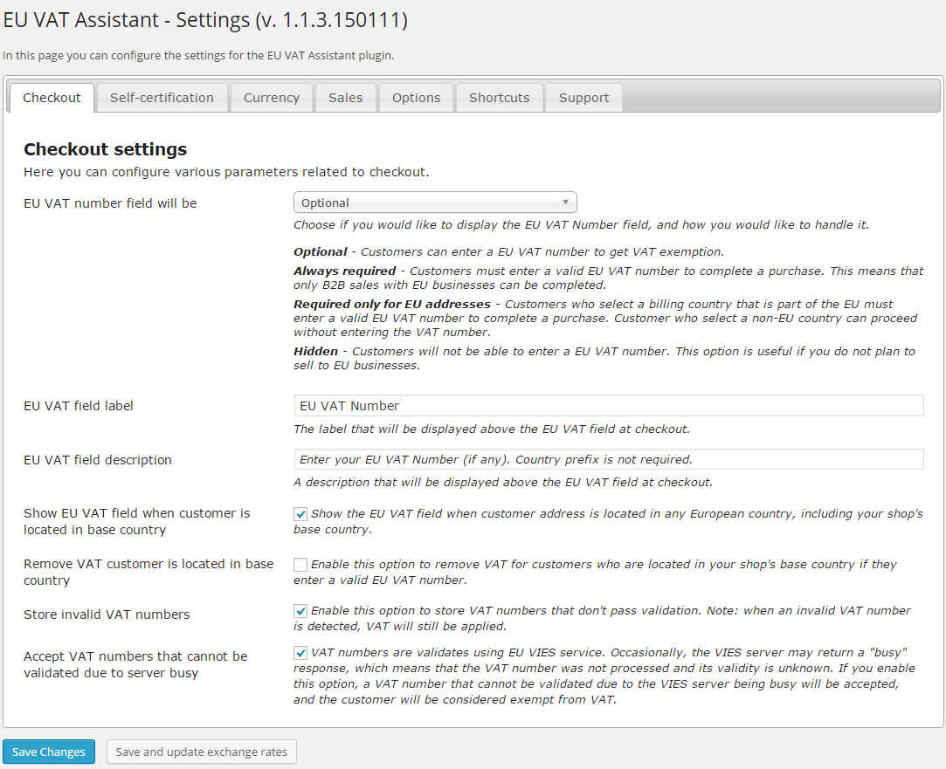Screen dimensions: 946x769
Task: Go to the Sales tab
Action: coord(345,98)
